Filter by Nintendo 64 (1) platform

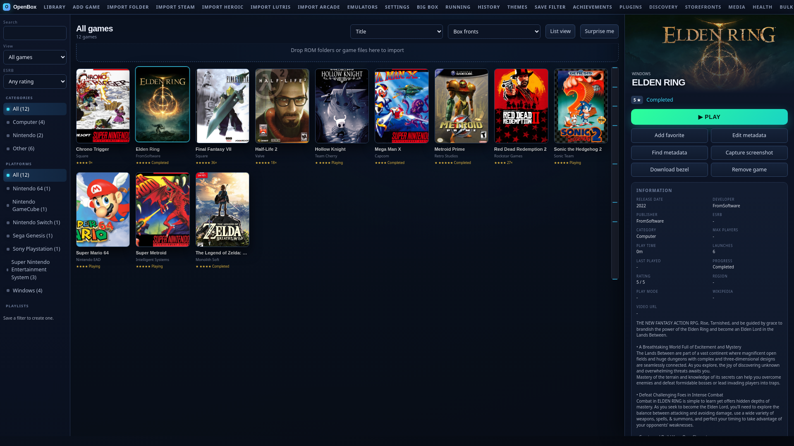coord(35,188)
